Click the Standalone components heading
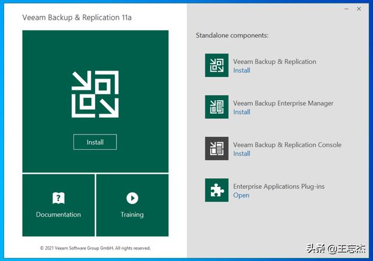 [x=232, y=36]
